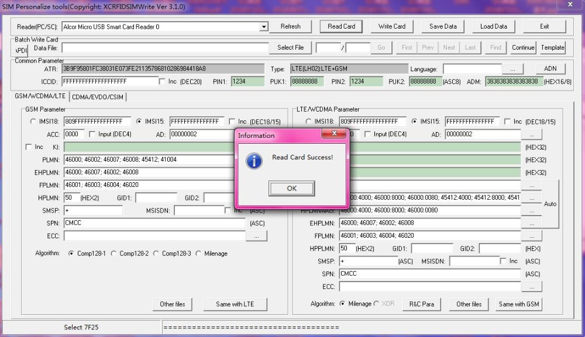Image resolution: width=585 pixels, height=337 pixels.
Task: Choose the Milenage option in GSM algorithm
Action: [199, 254]
